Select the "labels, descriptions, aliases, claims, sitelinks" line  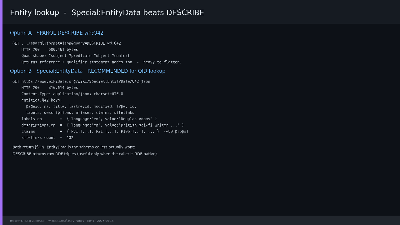pos(80,113)
